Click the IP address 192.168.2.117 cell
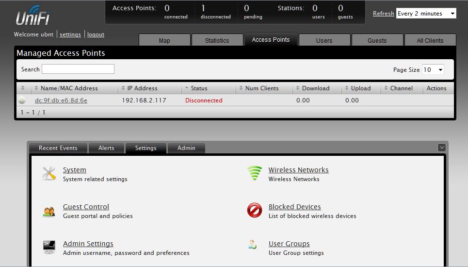 click(144, 100)
